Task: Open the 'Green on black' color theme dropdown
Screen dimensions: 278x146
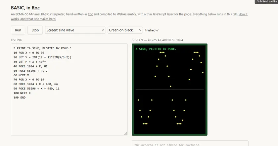Action: 125,30
